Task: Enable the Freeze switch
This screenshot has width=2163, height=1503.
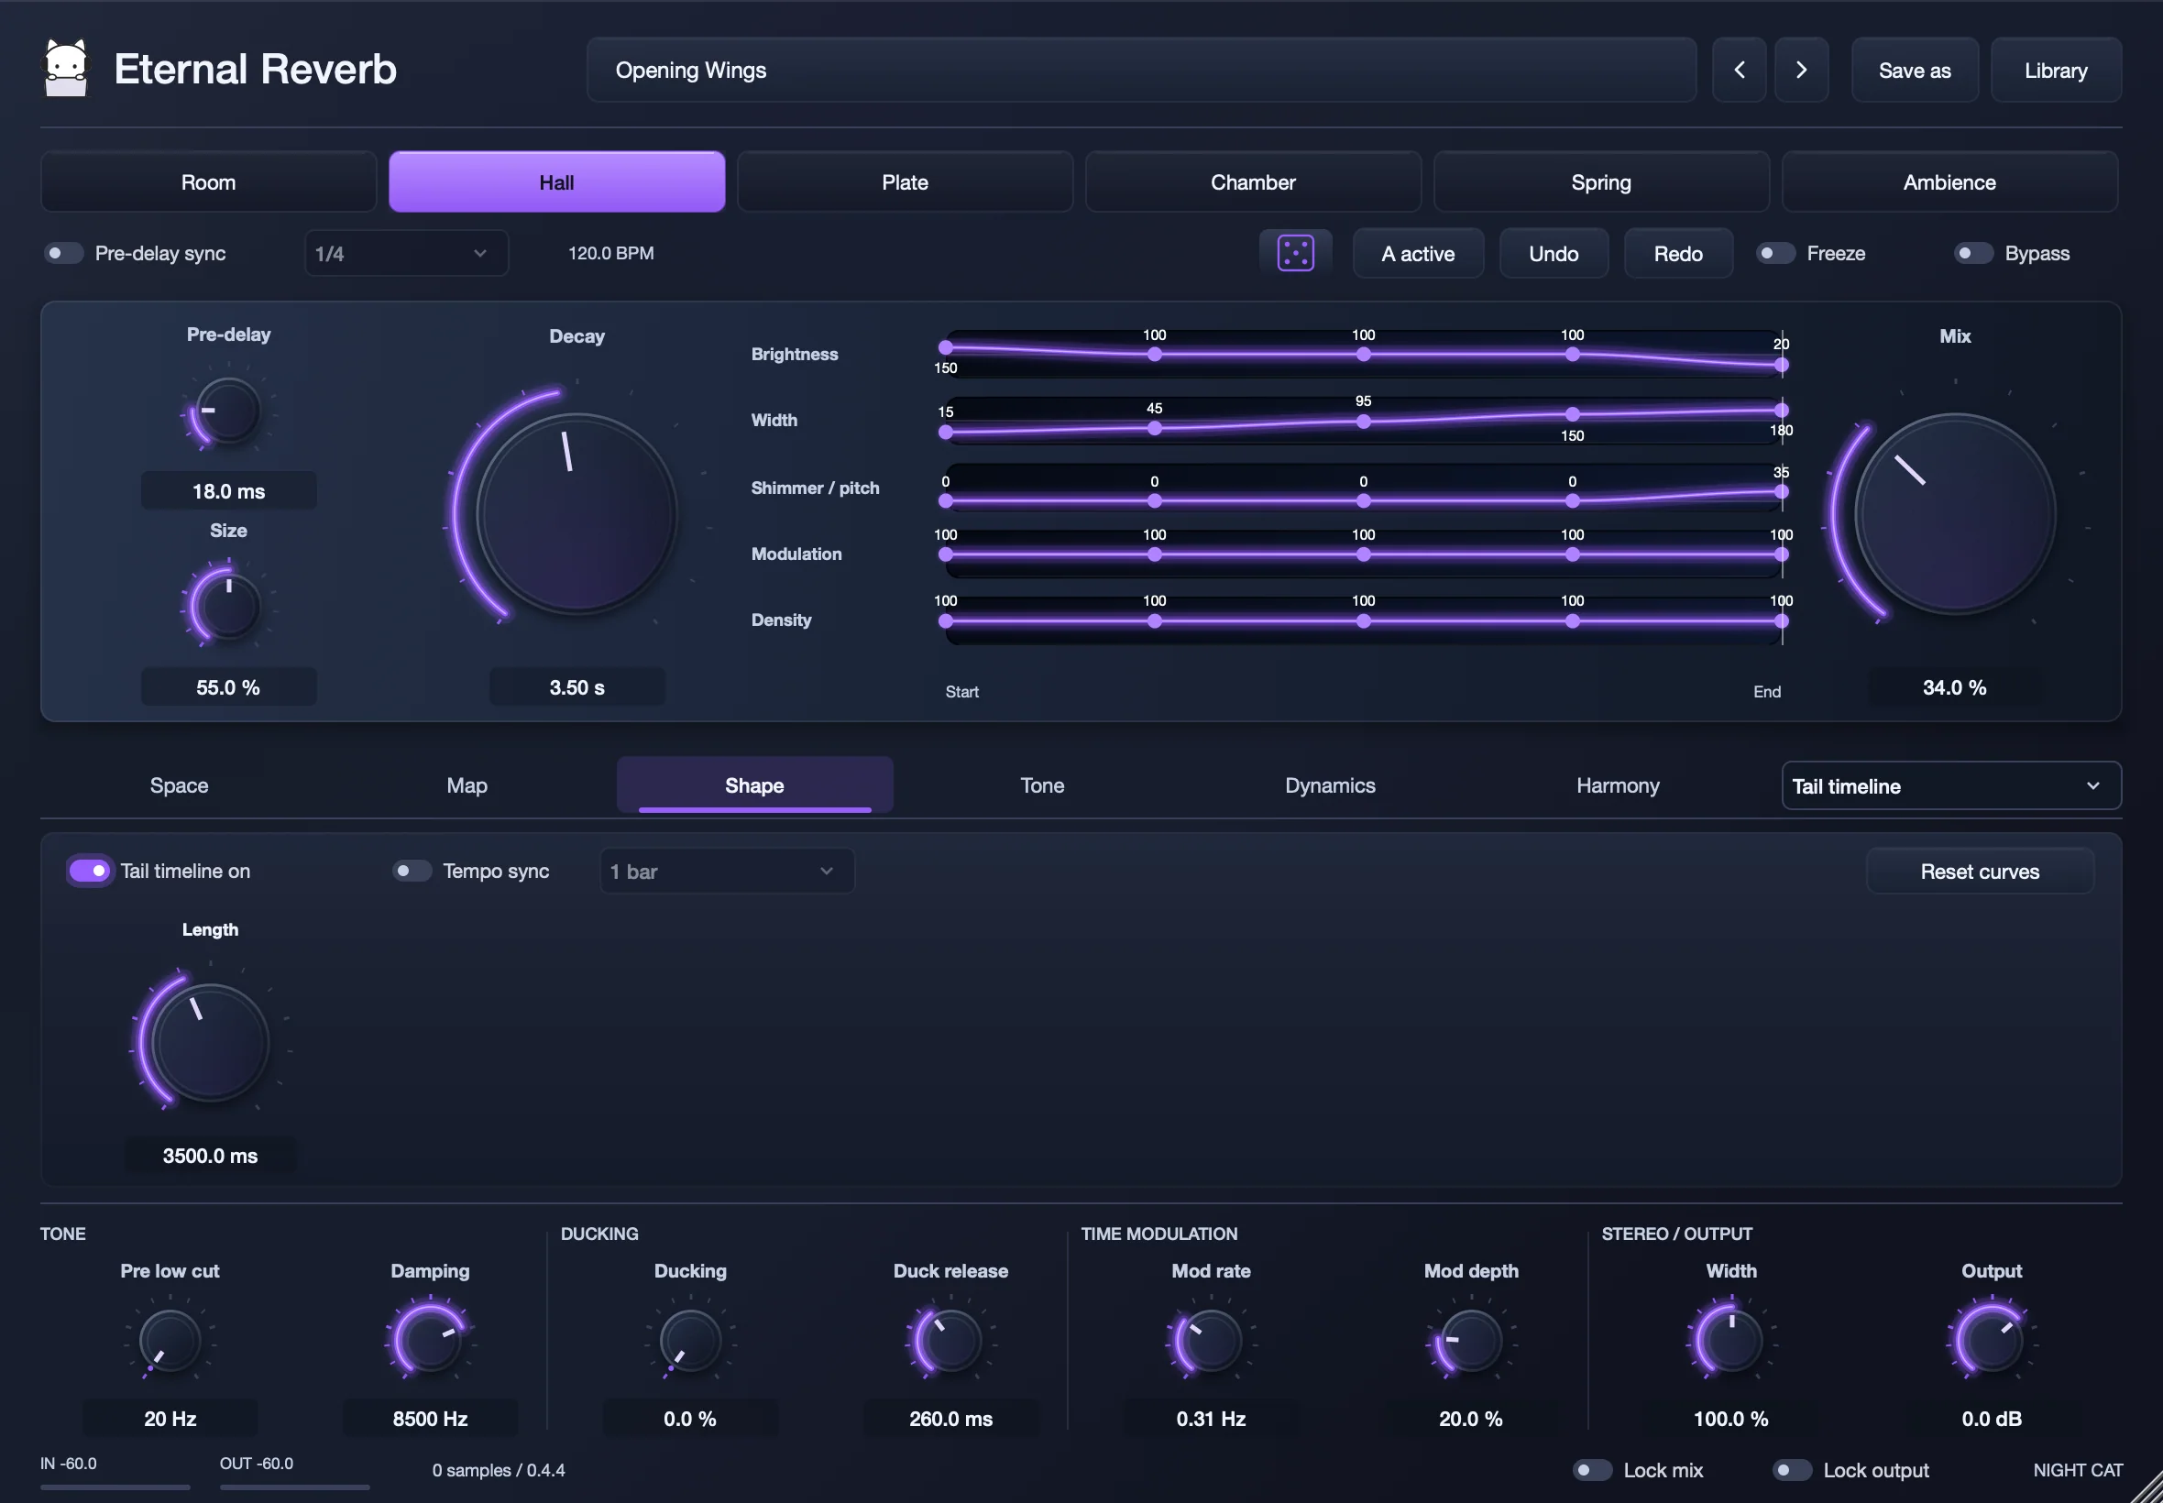Action: tap(1775, 253)
